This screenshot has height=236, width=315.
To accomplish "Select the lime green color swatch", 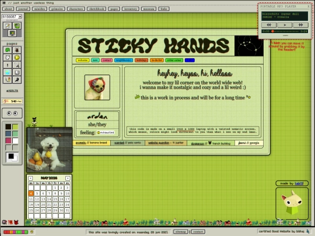I will coord(15,126).
